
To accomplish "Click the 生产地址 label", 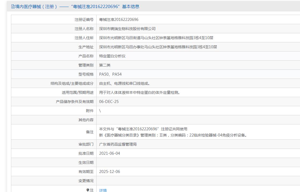I will [x=86, y=47].
